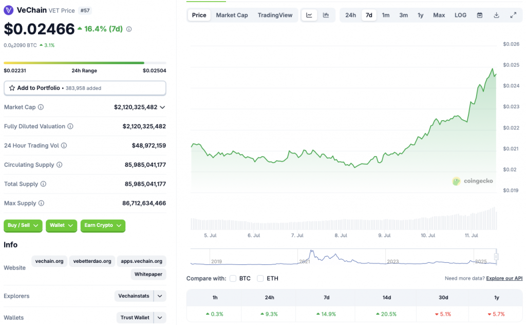Open info icon next to 16.4% (7d)
This screenshot has height=325, width=526.
pyautogui.click(x=129, y=29)
